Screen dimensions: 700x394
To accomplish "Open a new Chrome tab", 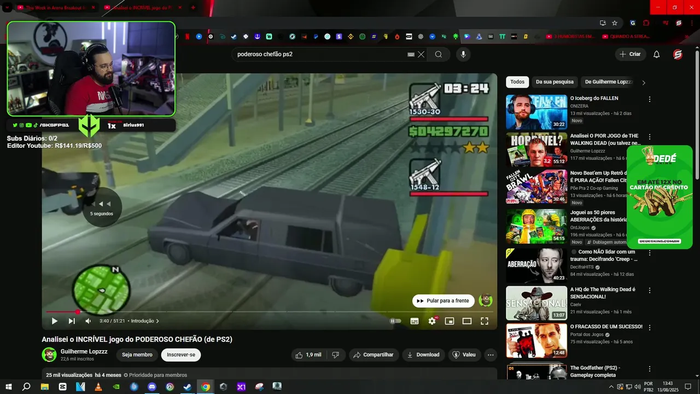I will pyautogui.click(x=193, y=8).
